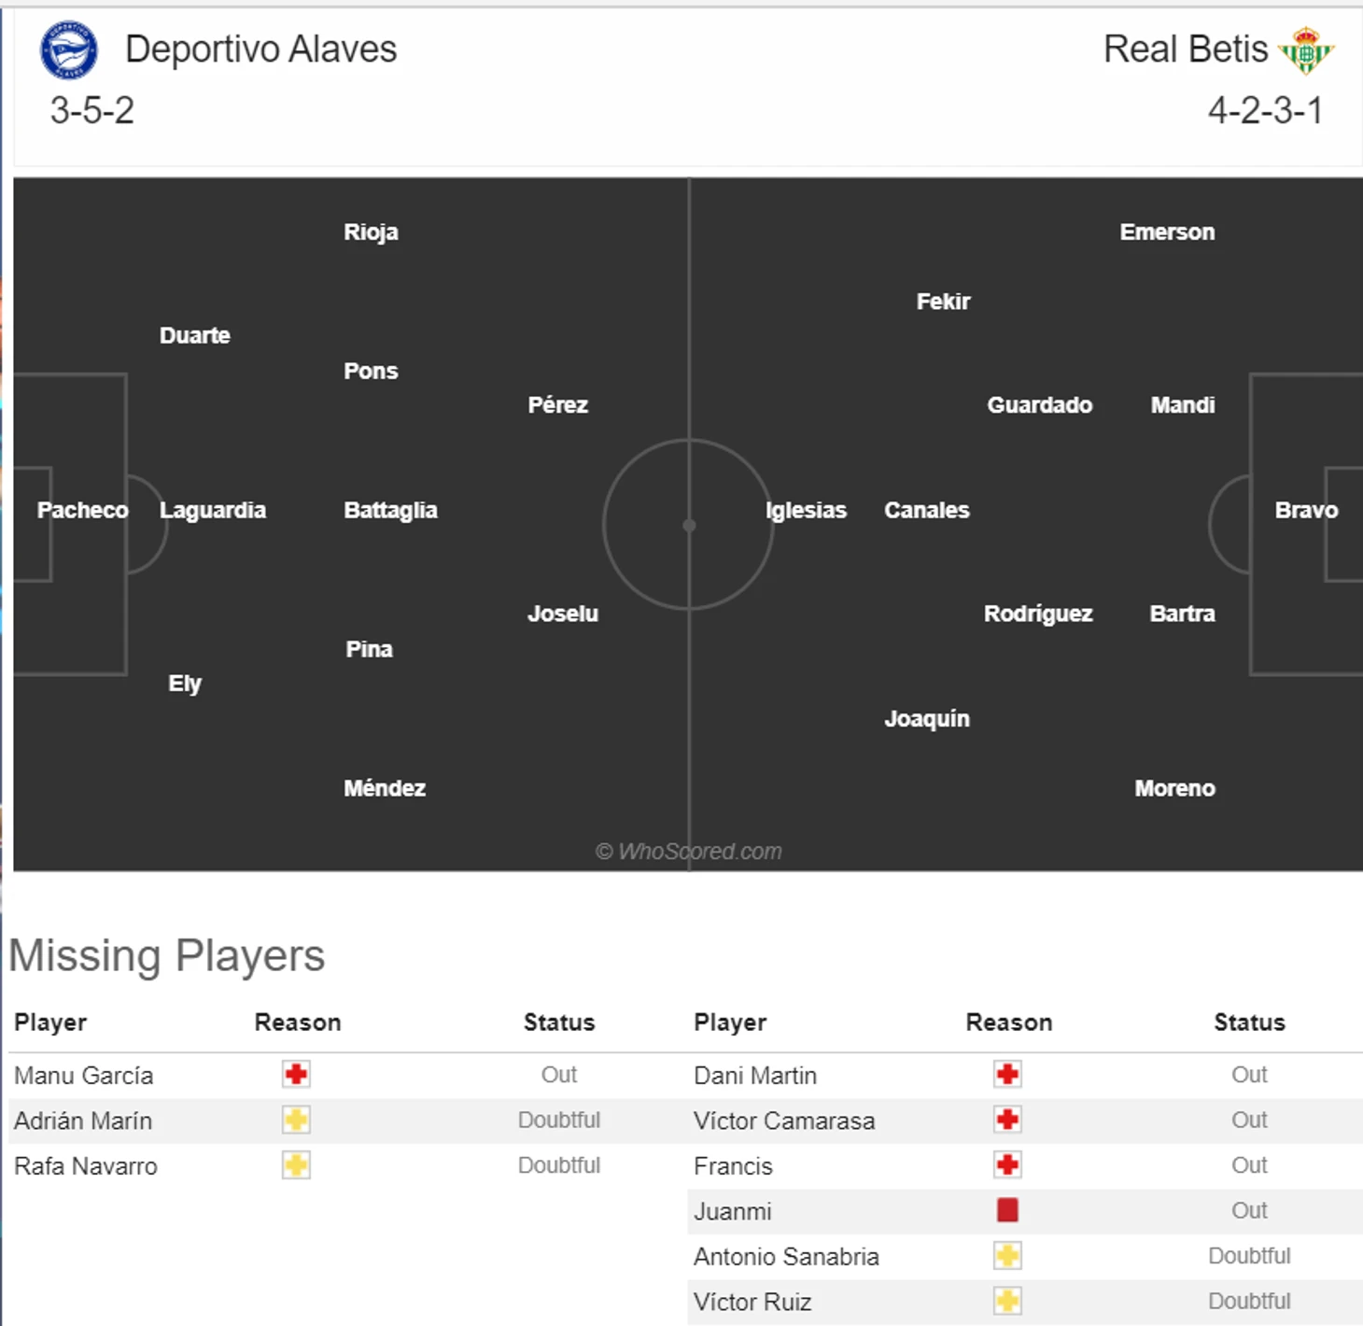Click Antonio Sanabria's yellow doubtful cross icon
Screen dimensions: 1363x1326
1007,1256
